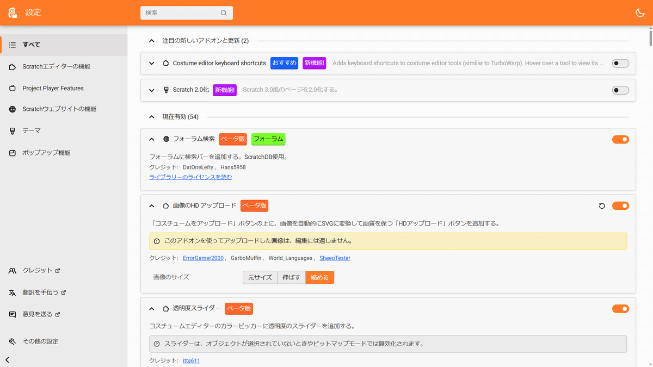653x367 pixels.
Task: Disable the フォーラム検索 addon
Action: coord(620,139)
